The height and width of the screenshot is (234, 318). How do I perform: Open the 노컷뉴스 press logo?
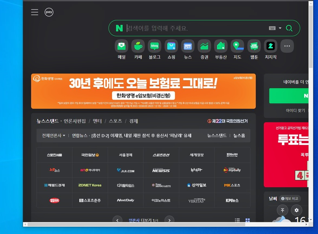(54, 170)
